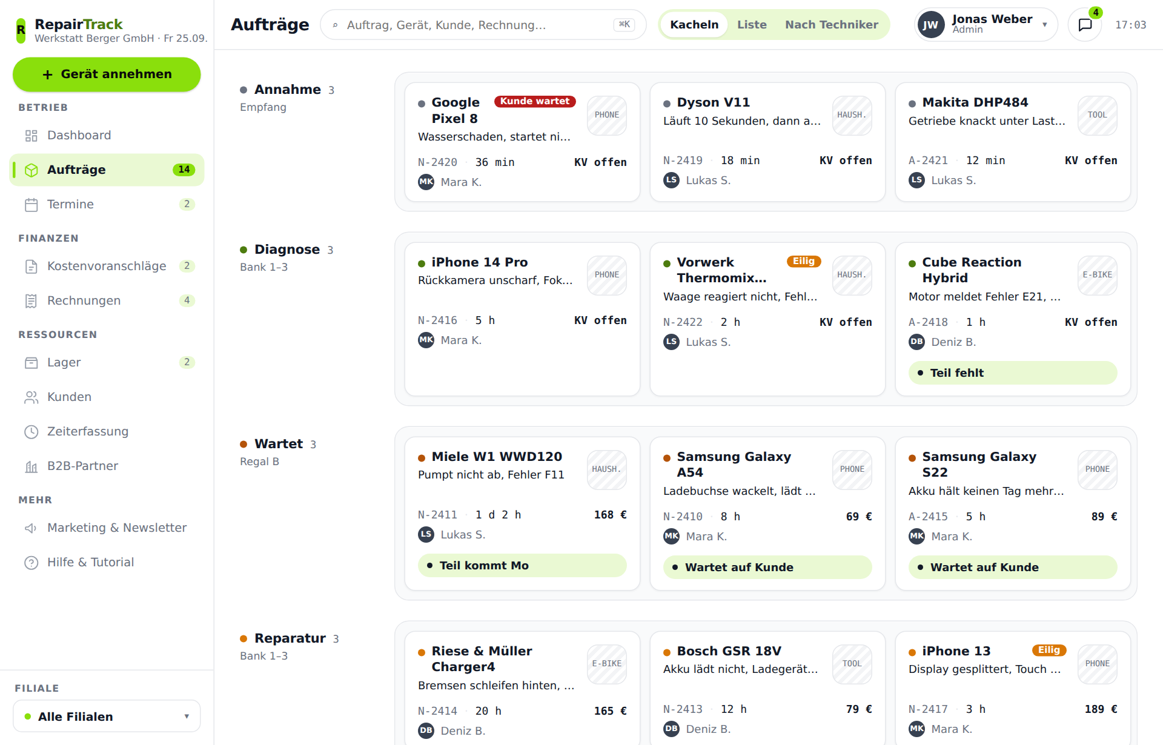Click the Kunde wartet badge
This screenshot has height=745, width=1163.
(535, 102)
